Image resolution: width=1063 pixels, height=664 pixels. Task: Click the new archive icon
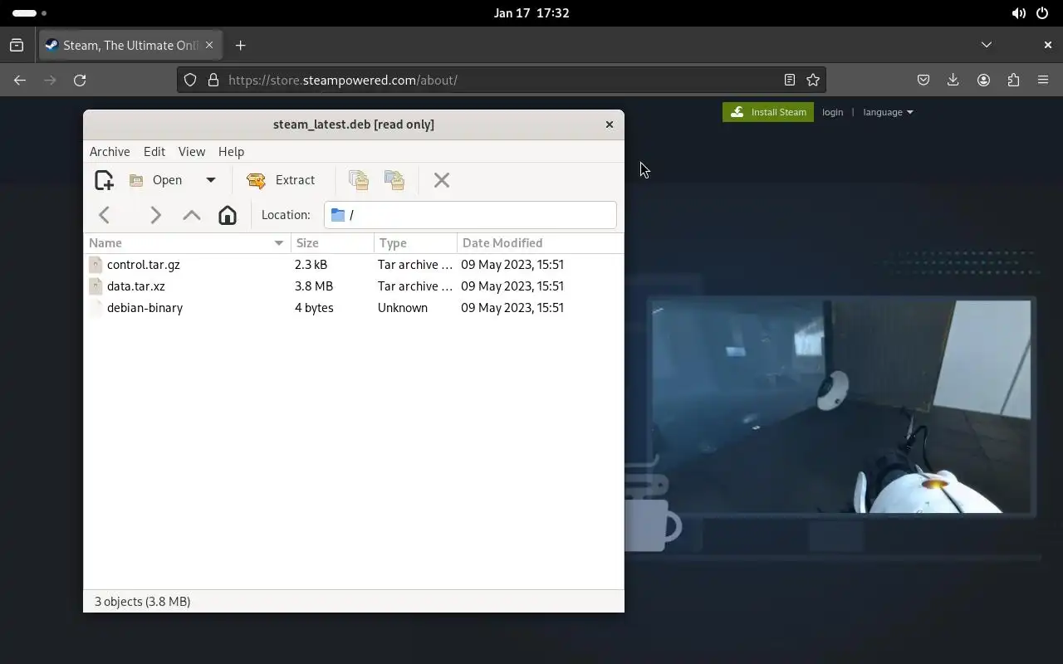click(104, 180)
